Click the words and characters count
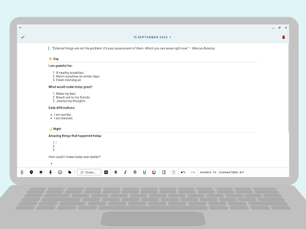 222,172
